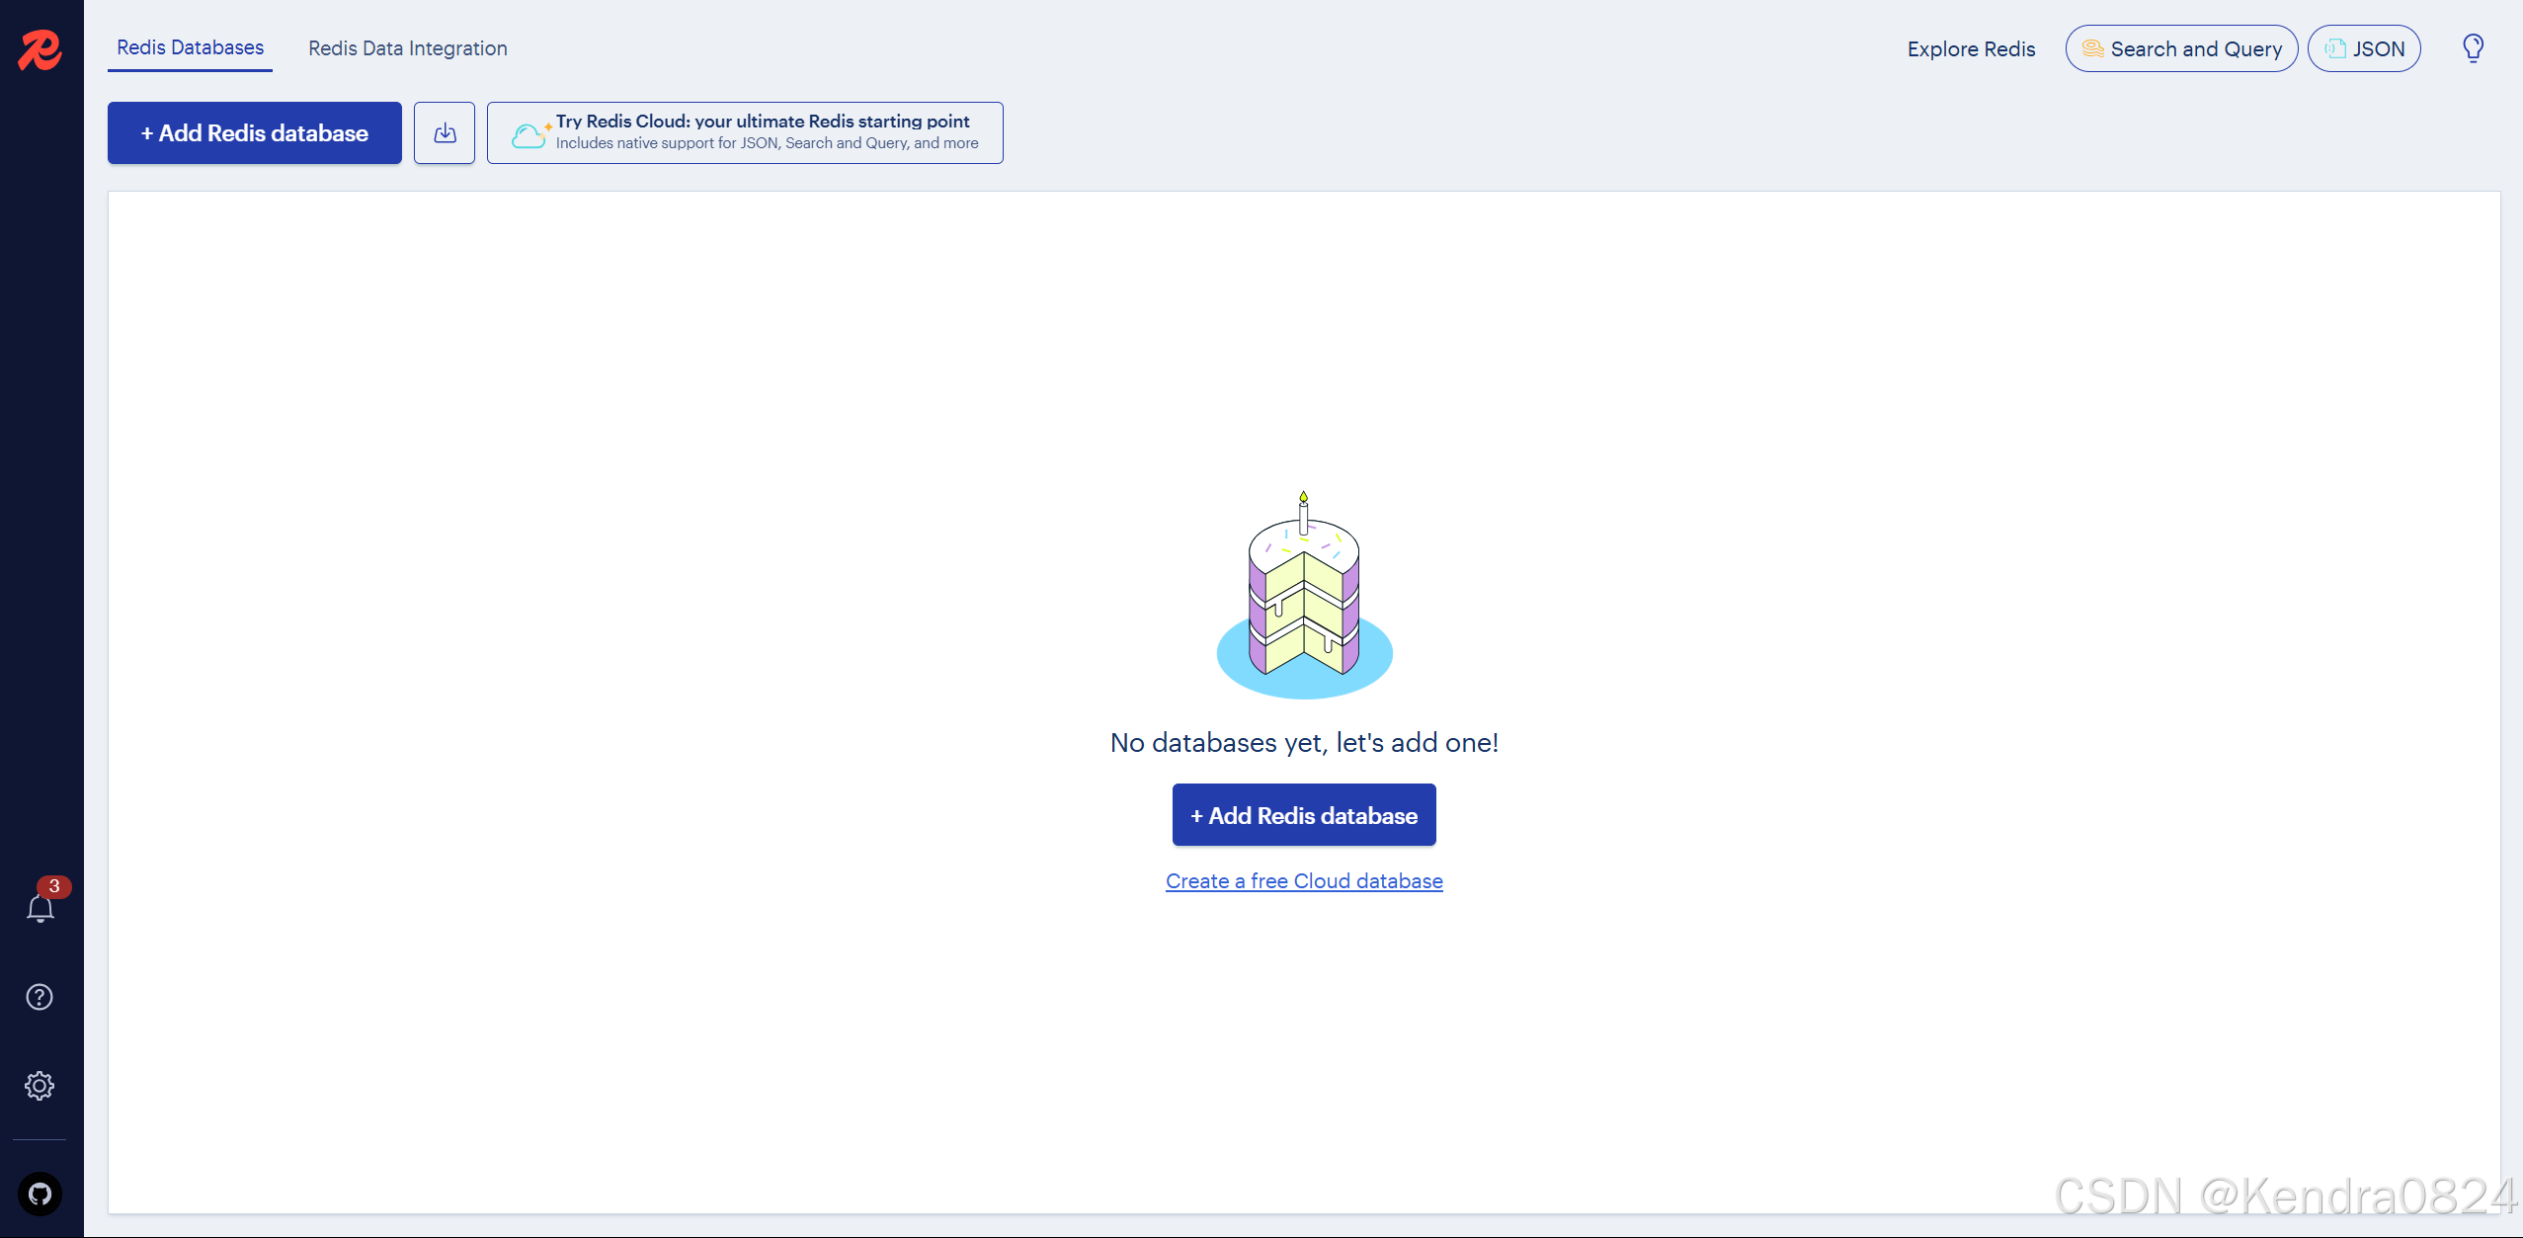Click the cake illustration
2523x1238 pixels.
pos(1304,596)
